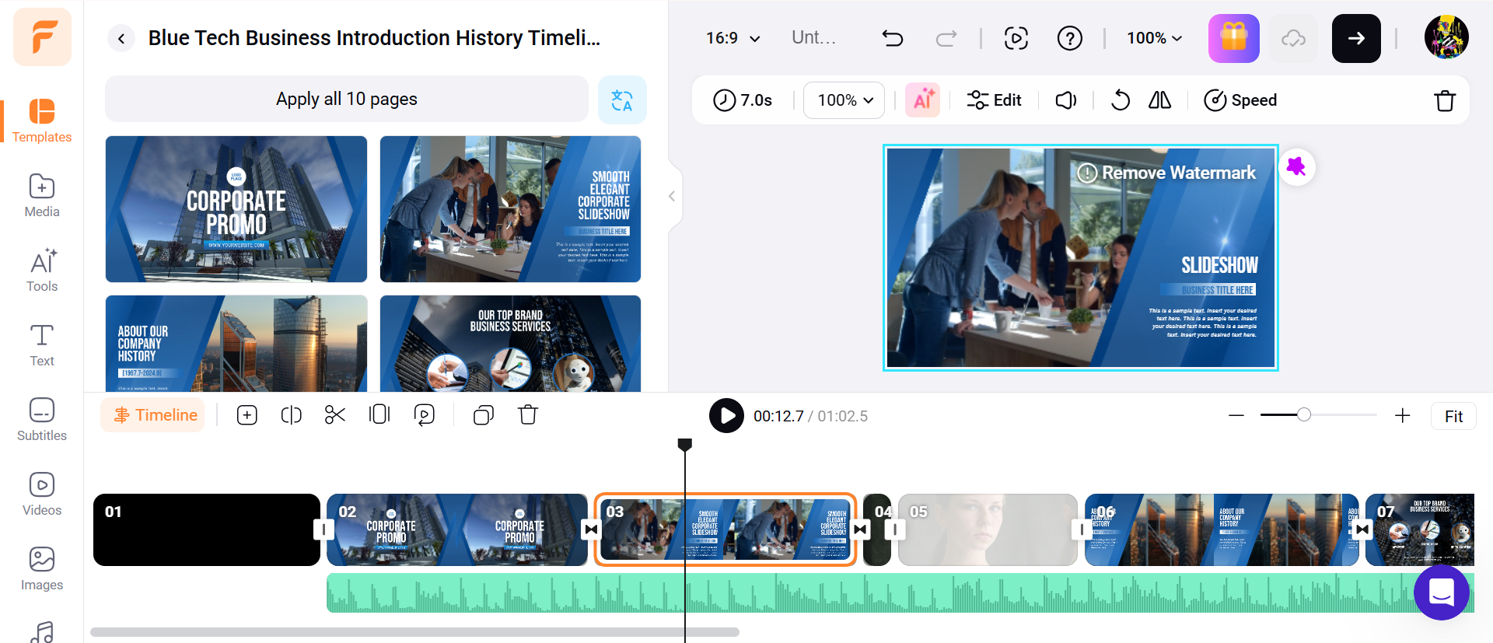Toggle the Timeline view button
This screenshot has height=643, width=1493.
(152, 415)
